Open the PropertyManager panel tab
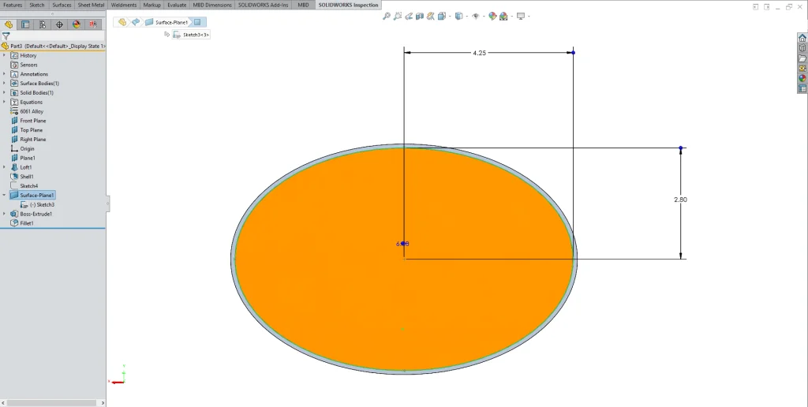The height and width of the screenshot is (407, 808). (26, 25)
